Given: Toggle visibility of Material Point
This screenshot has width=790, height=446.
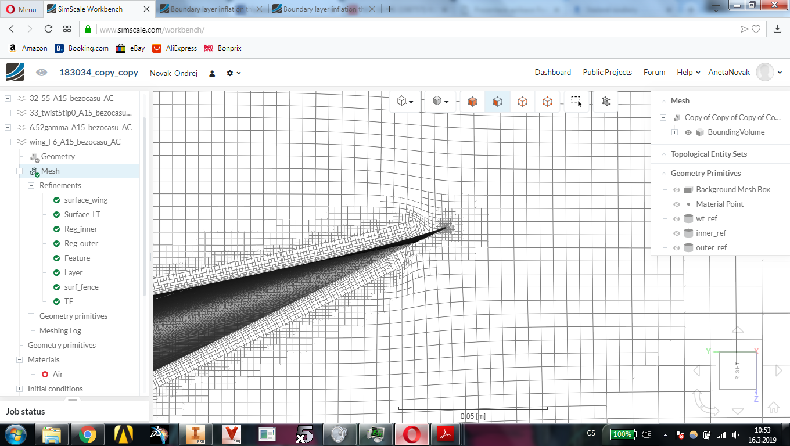Looking at the screenshot, I should 676,204.
